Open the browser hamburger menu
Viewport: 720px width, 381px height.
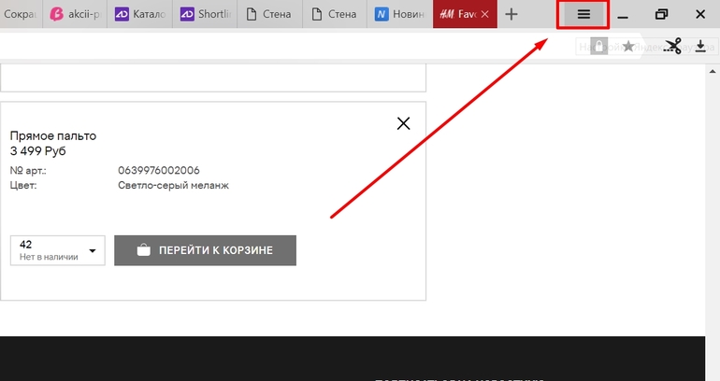click(x=583, y=15)
